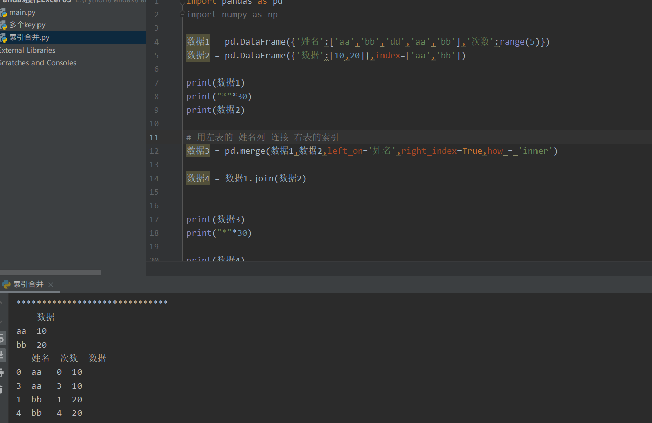The height and width of the screenshot is (423, 652).
Task: Click the 'inner' string on line 12
Action: tap(536, 151)
